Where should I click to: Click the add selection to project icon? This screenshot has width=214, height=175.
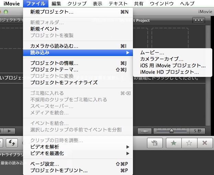point(155,143)
